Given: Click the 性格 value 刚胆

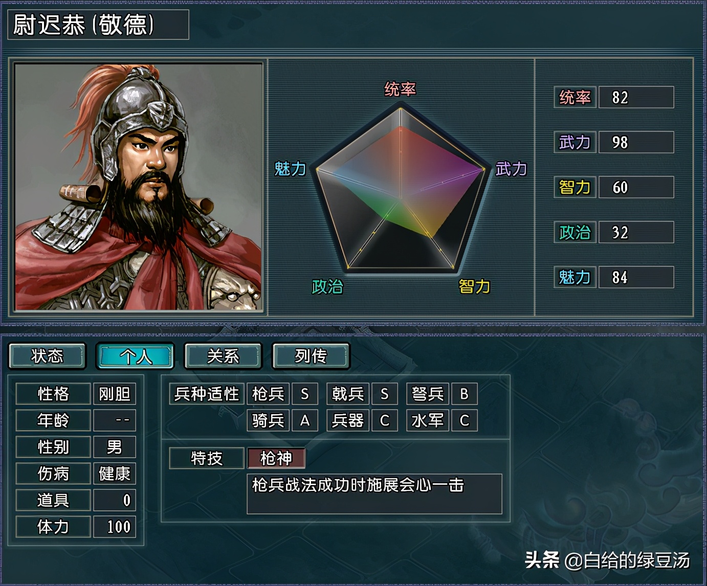Looking at the screenshot, I should (114, 394).
